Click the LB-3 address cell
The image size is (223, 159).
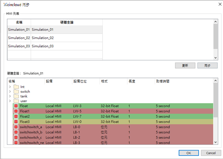77,143
